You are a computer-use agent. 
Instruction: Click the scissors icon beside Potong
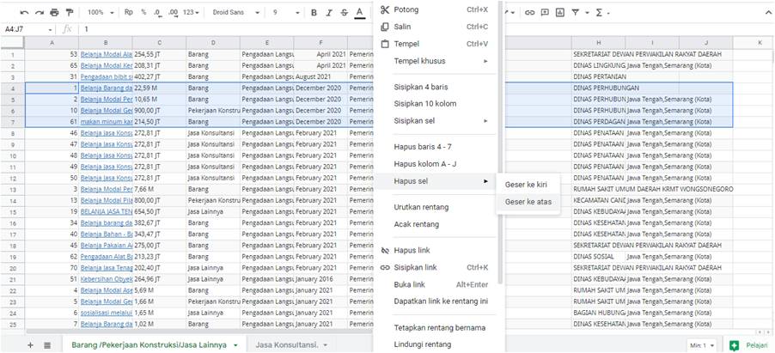[385, 9]
